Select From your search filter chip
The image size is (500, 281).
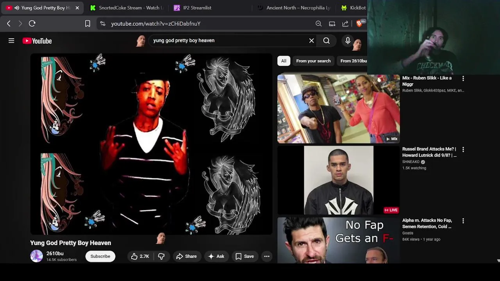[x=313, y=61]
